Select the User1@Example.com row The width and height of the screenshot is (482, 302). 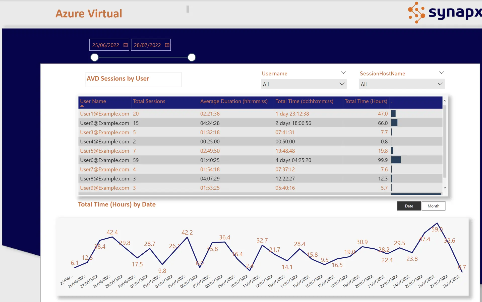tap(104, 114)
